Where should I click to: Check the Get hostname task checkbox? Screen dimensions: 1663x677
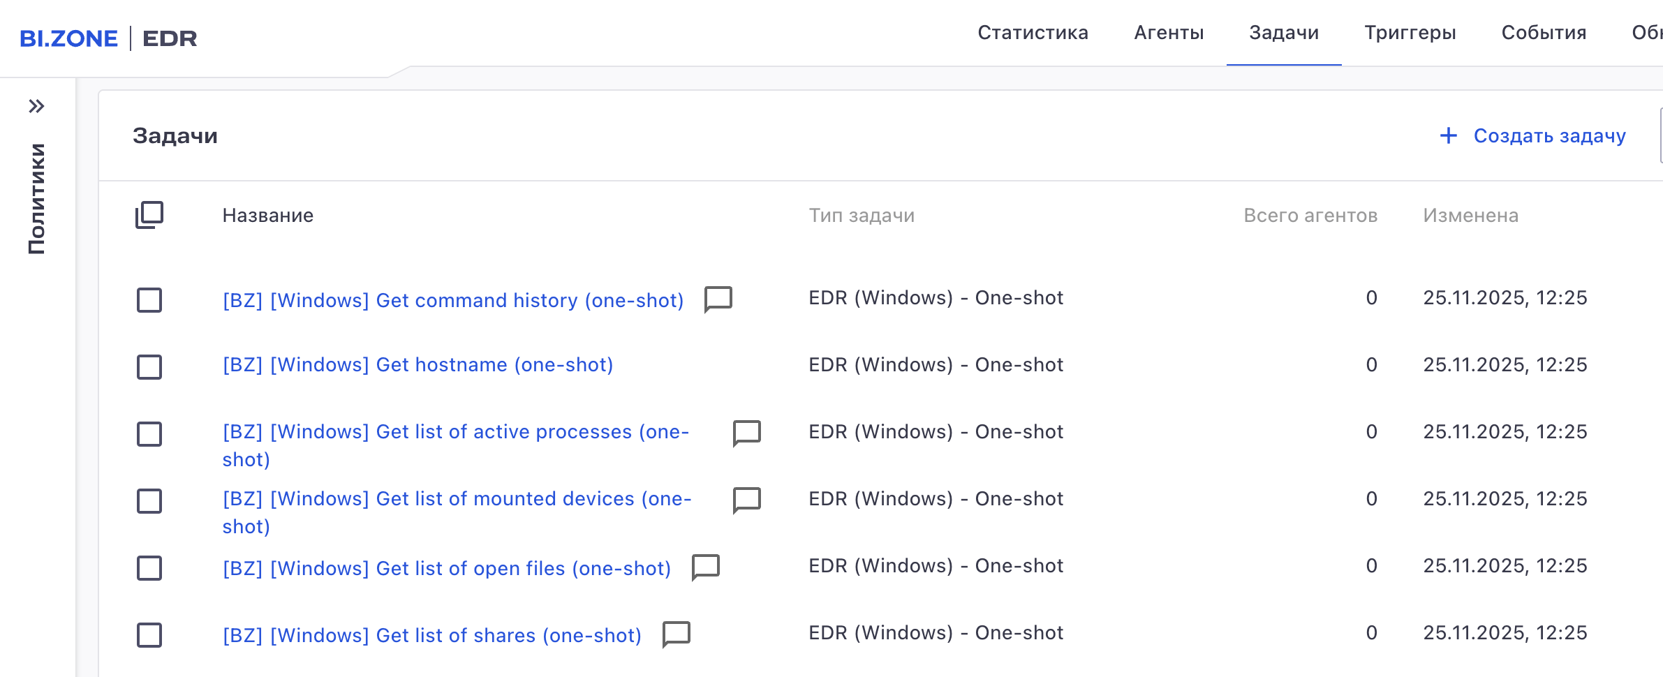pyautogui.click(x=149, y=367)
